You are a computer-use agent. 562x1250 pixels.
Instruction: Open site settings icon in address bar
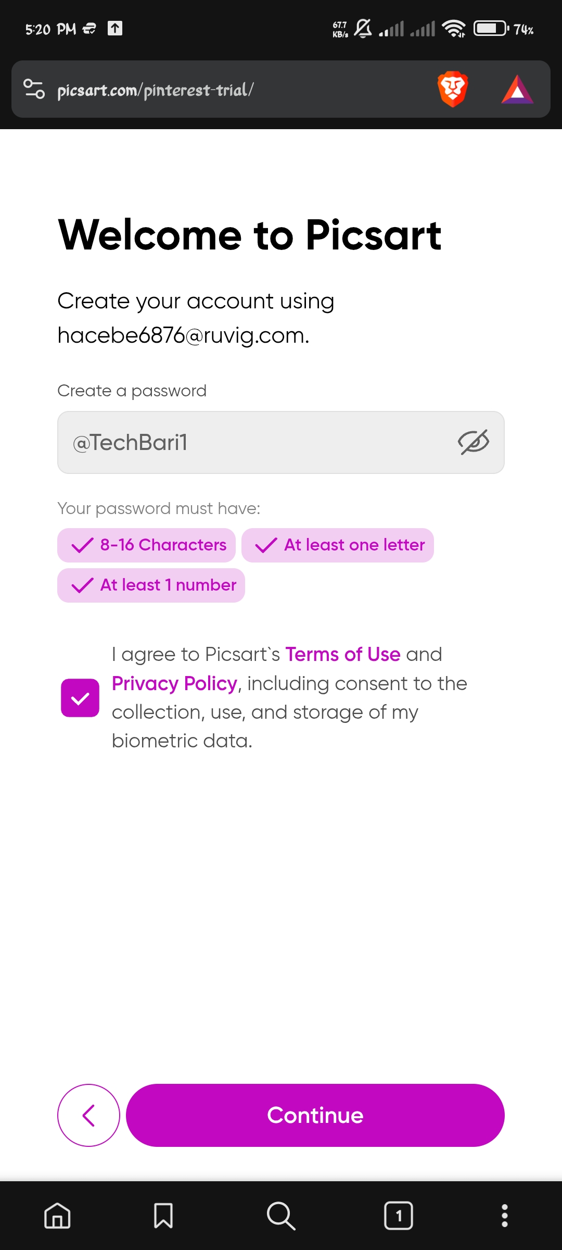(34, 89)
